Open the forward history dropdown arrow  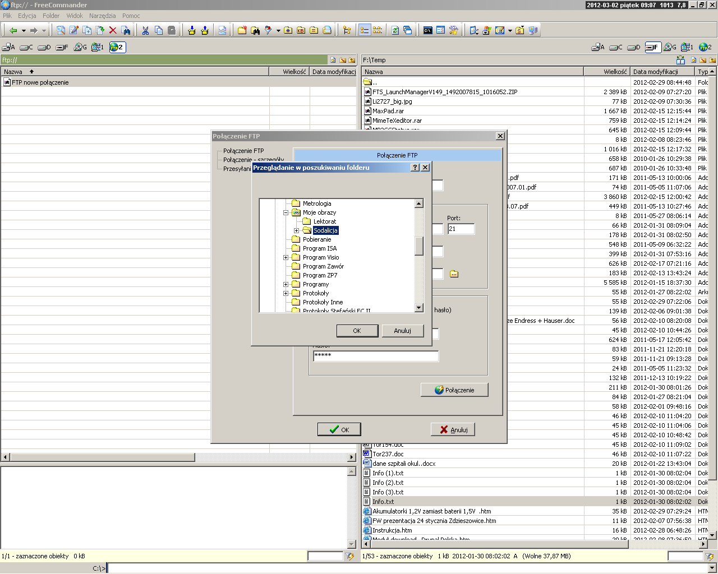(x=44, y=31)
